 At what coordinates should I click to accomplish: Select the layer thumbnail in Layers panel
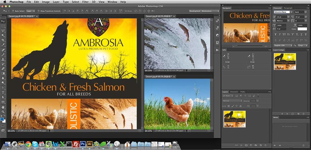[235, 119]
